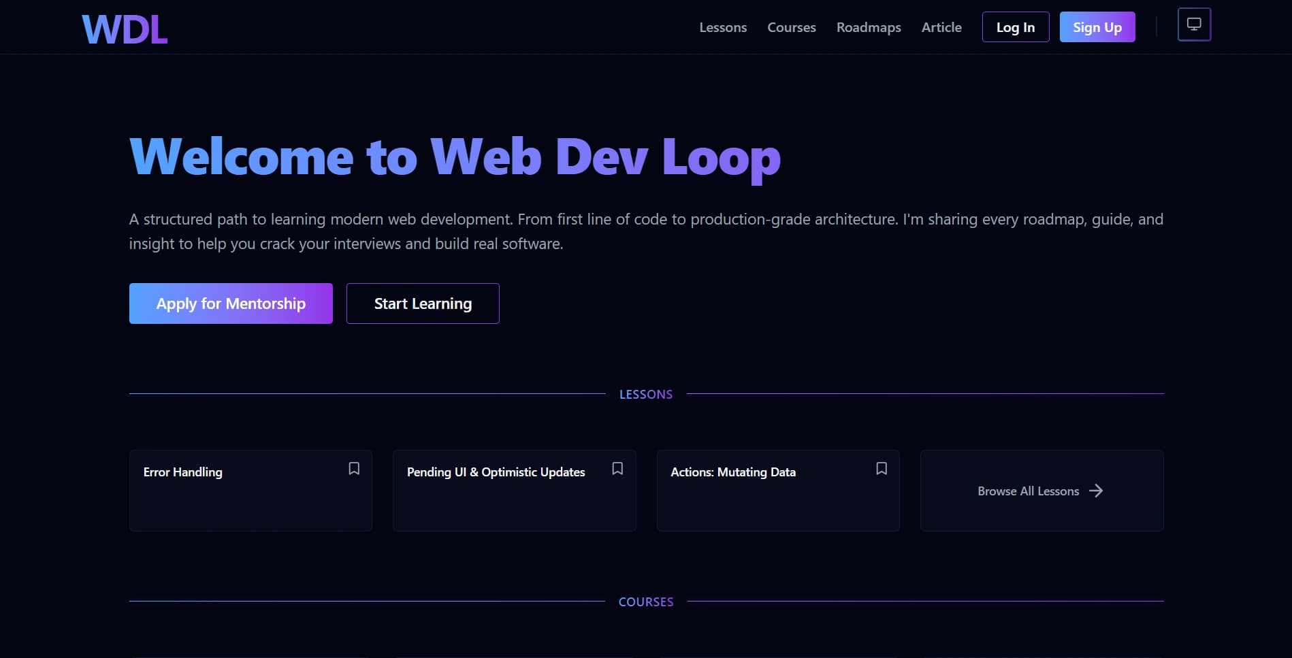Click the WDL logo

coord(124,27)
